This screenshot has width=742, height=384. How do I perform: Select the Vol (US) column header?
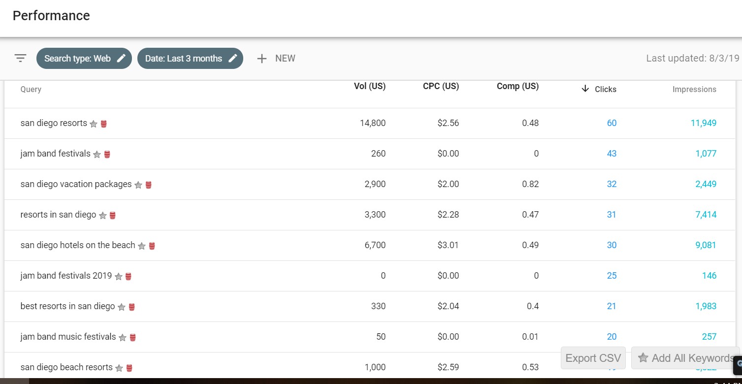370,86
